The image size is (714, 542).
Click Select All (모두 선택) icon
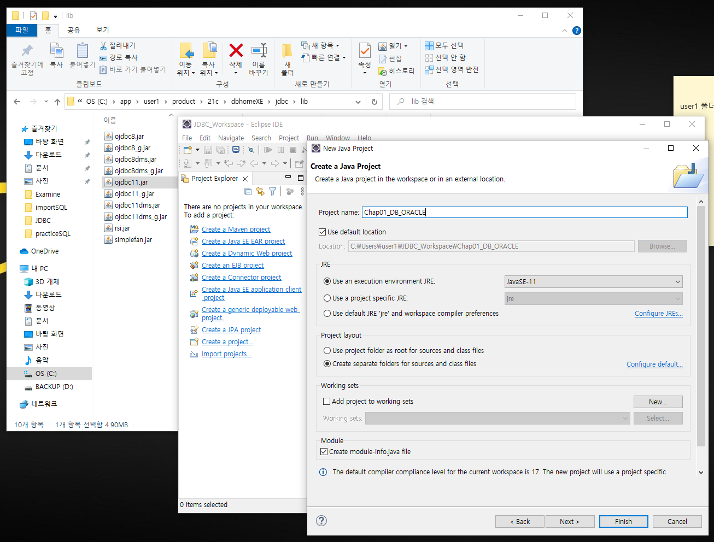[x=429, y=45]
